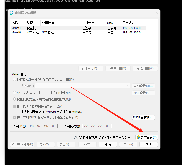Click 导出(X) button
The image size is (182, 165).
[x=66, y=144]
